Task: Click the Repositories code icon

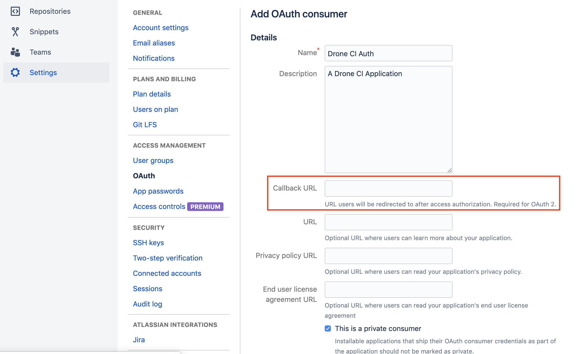Action: coord(15,11)
